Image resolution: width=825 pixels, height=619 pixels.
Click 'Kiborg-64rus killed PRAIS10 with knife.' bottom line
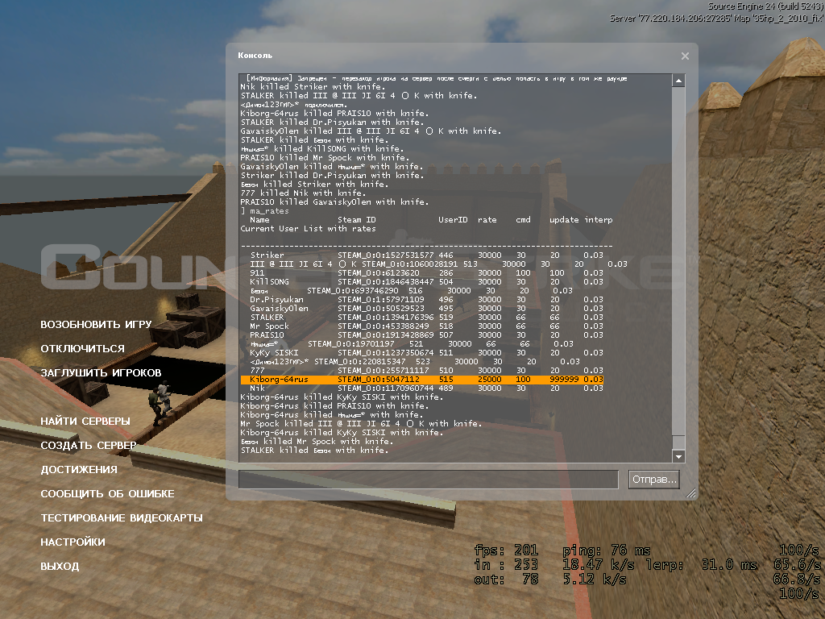tap(334, 406)
